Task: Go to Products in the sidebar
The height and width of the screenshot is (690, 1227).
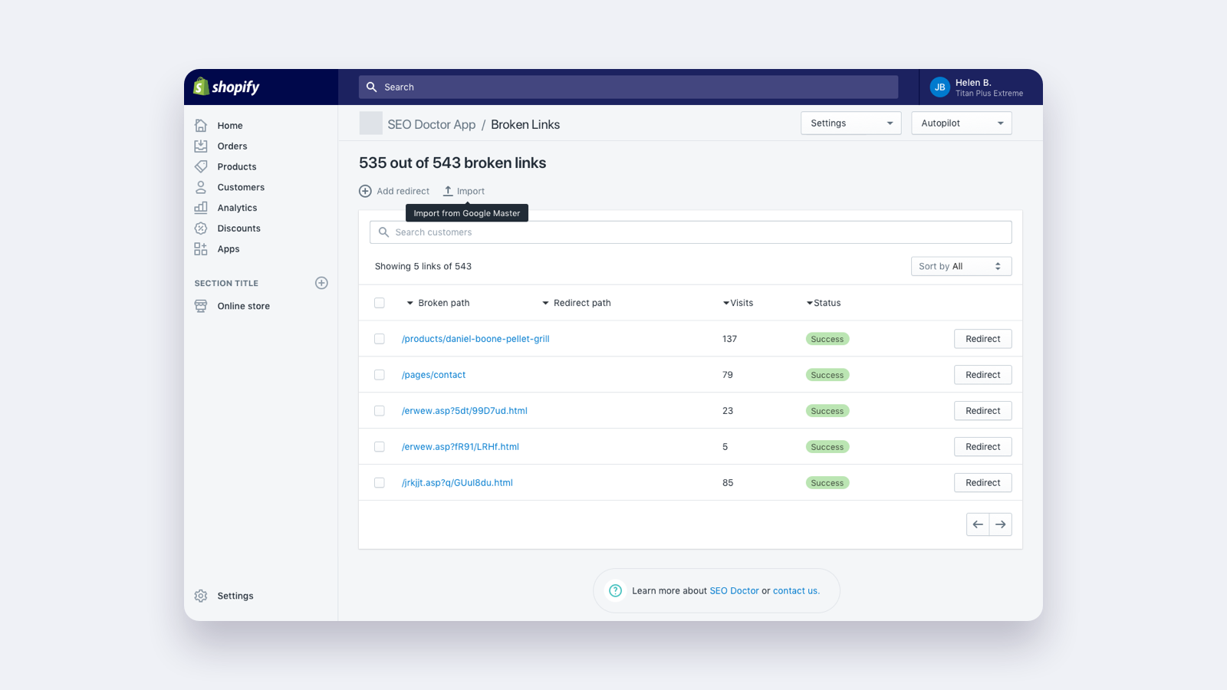Action: (236, 167)
